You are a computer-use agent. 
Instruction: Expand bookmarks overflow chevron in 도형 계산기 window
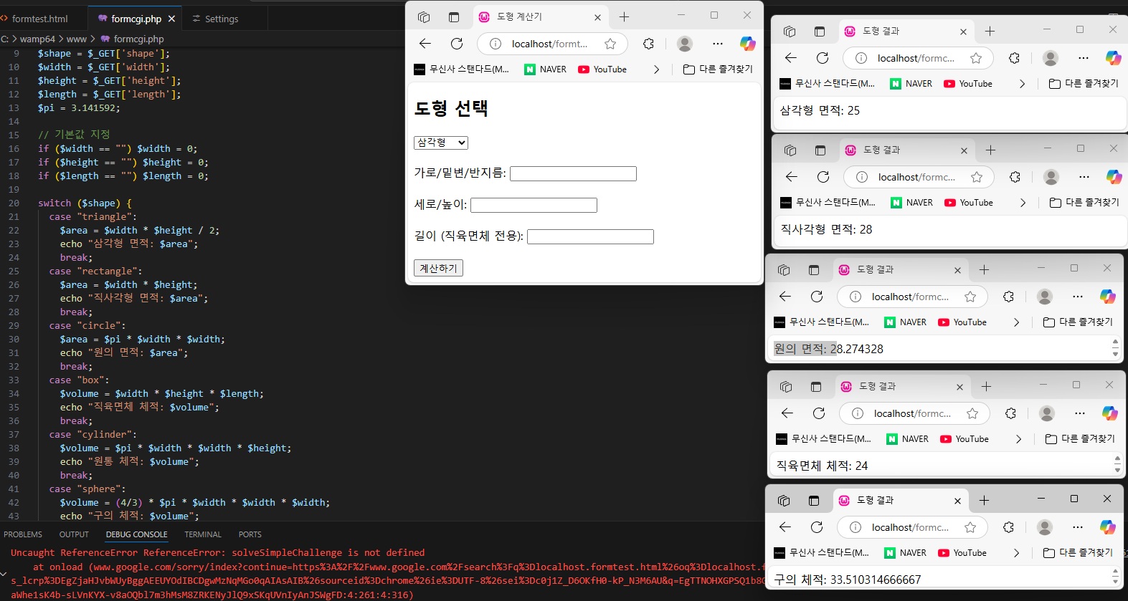pos(656,69)
